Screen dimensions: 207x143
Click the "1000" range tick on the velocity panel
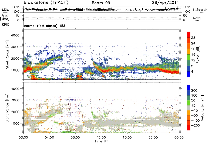click(x=15, y=123)
